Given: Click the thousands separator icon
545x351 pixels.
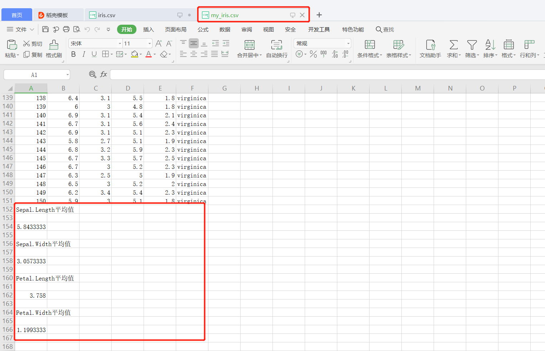Looking at the screenshot, I should (324, 54).
